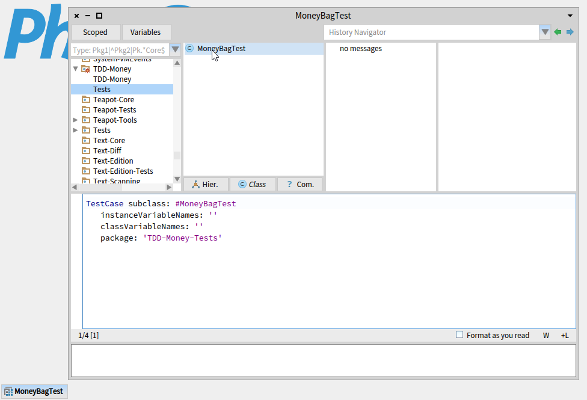Screen dimensions: 587x400
Task: Click the Text-Diff package icon
Action: pos(86,150)
